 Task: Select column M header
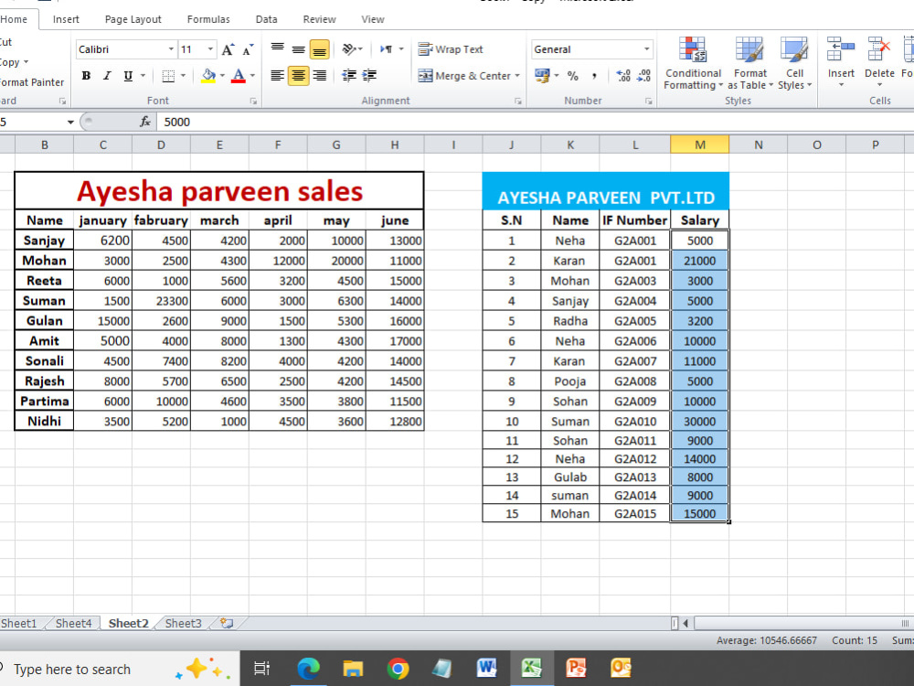[x=699, y=145]
